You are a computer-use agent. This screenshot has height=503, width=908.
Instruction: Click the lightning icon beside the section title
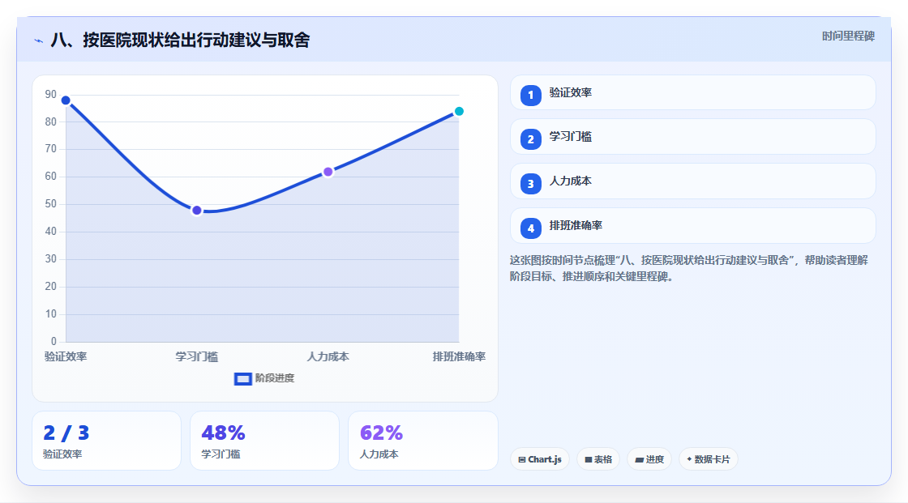coord(39,40)
